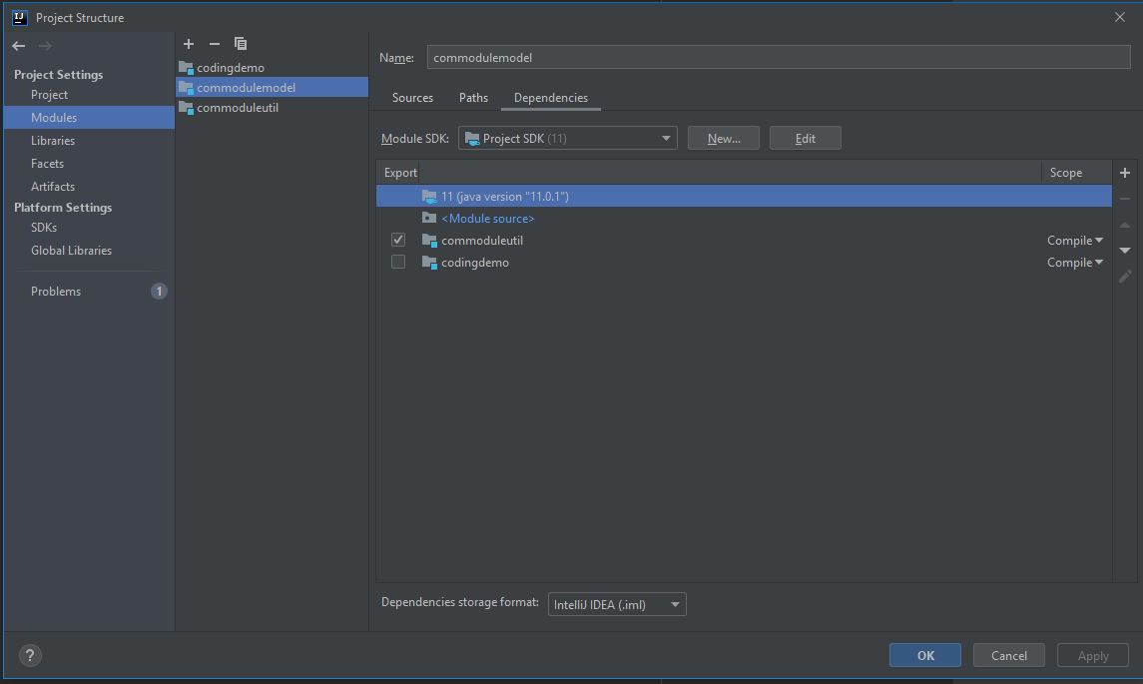The image size is (1143, 684).
Task: Open Facets settings section
Action: (47, 164)
